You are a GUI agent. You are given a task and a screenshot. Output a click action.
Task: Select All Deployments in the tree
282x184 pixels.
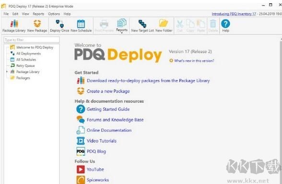tap(28, 54)
